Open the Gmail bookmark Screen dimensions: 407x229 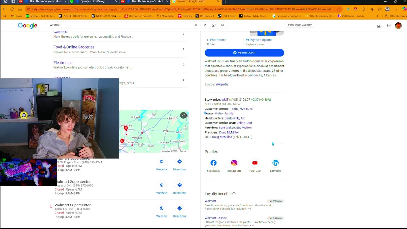point(17,16)
